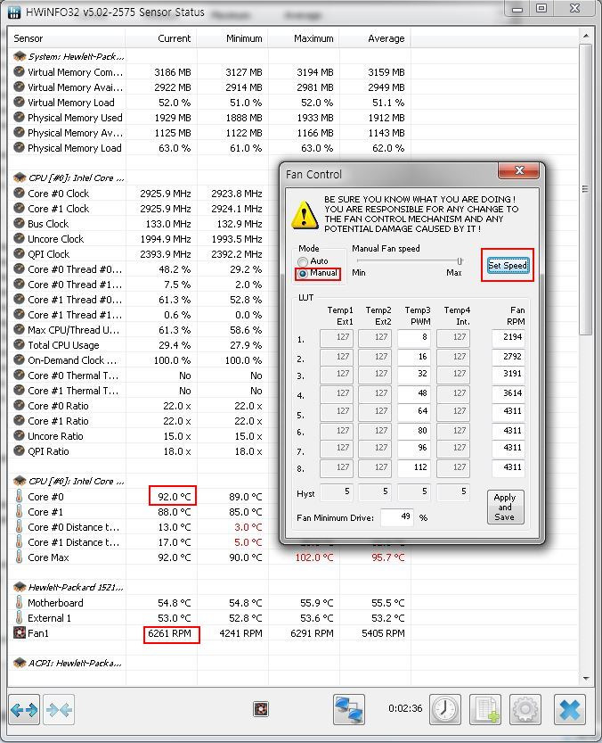Click LUT row 1 Fan RPM field 2194

coord(508,337)
